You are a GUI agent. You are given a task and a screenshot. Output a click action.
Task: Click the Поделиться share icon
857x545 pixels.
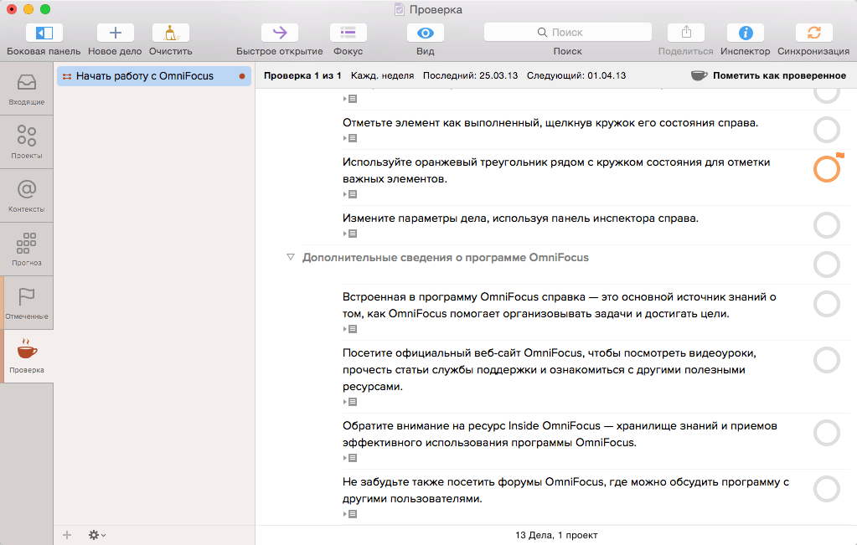[686, 33]
